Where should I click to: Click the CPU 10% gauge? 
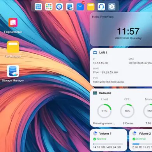127,111
